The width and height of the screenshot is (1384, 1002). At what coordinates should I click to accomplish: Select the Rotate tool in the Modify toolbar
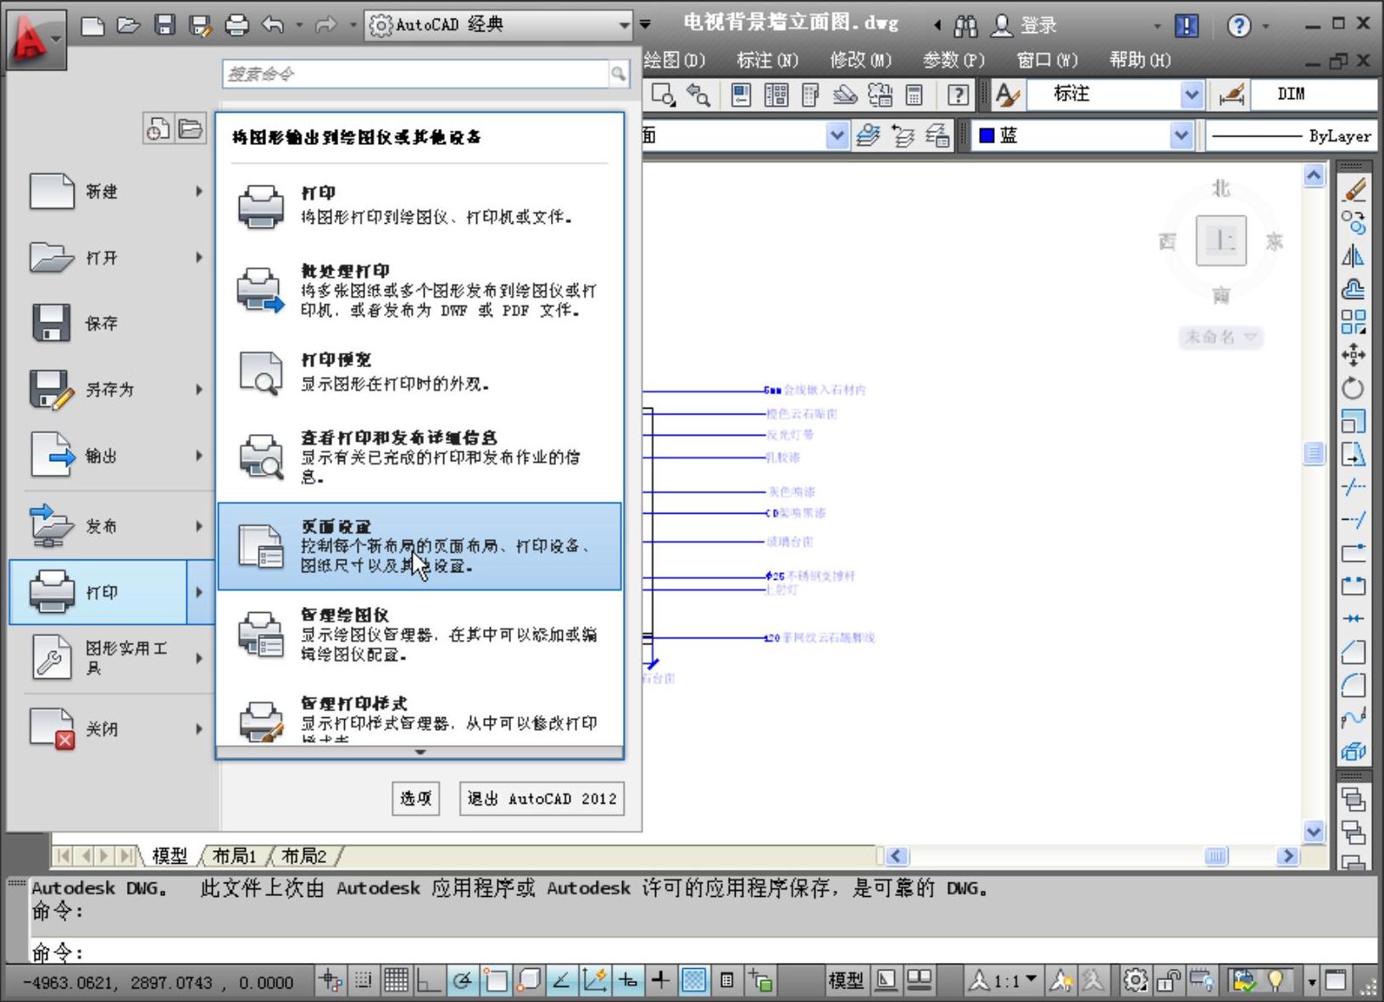(1353, 388)
